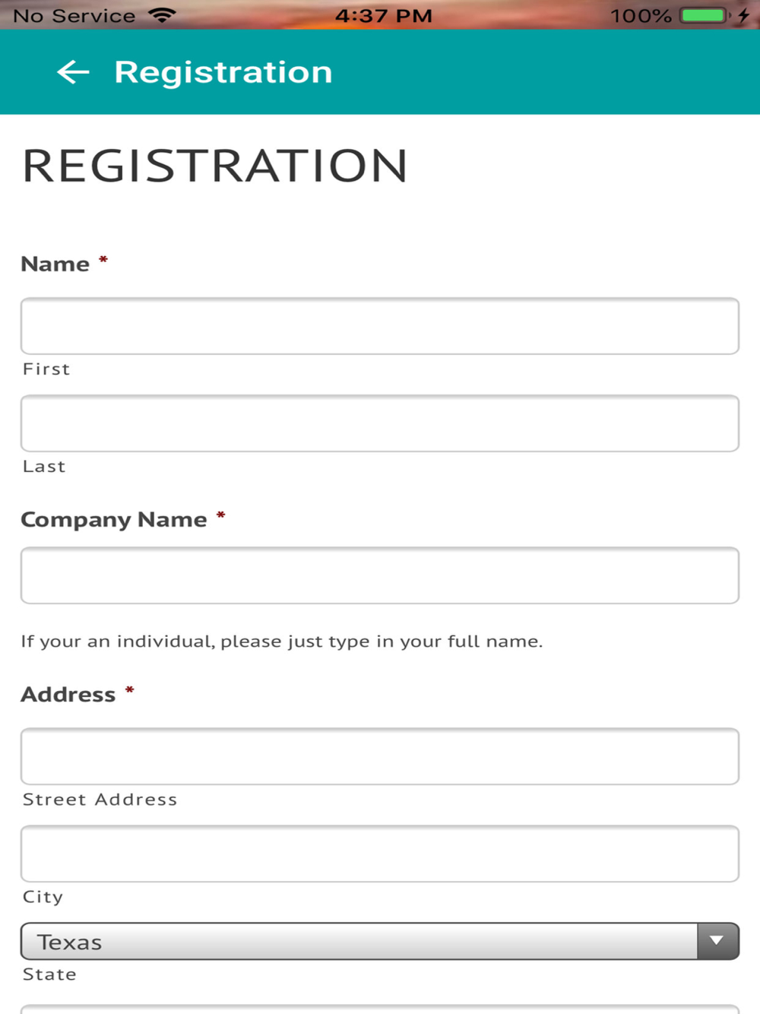
Task: Click the Name field label
Action: pyautogui.click(x=55, y=264)
